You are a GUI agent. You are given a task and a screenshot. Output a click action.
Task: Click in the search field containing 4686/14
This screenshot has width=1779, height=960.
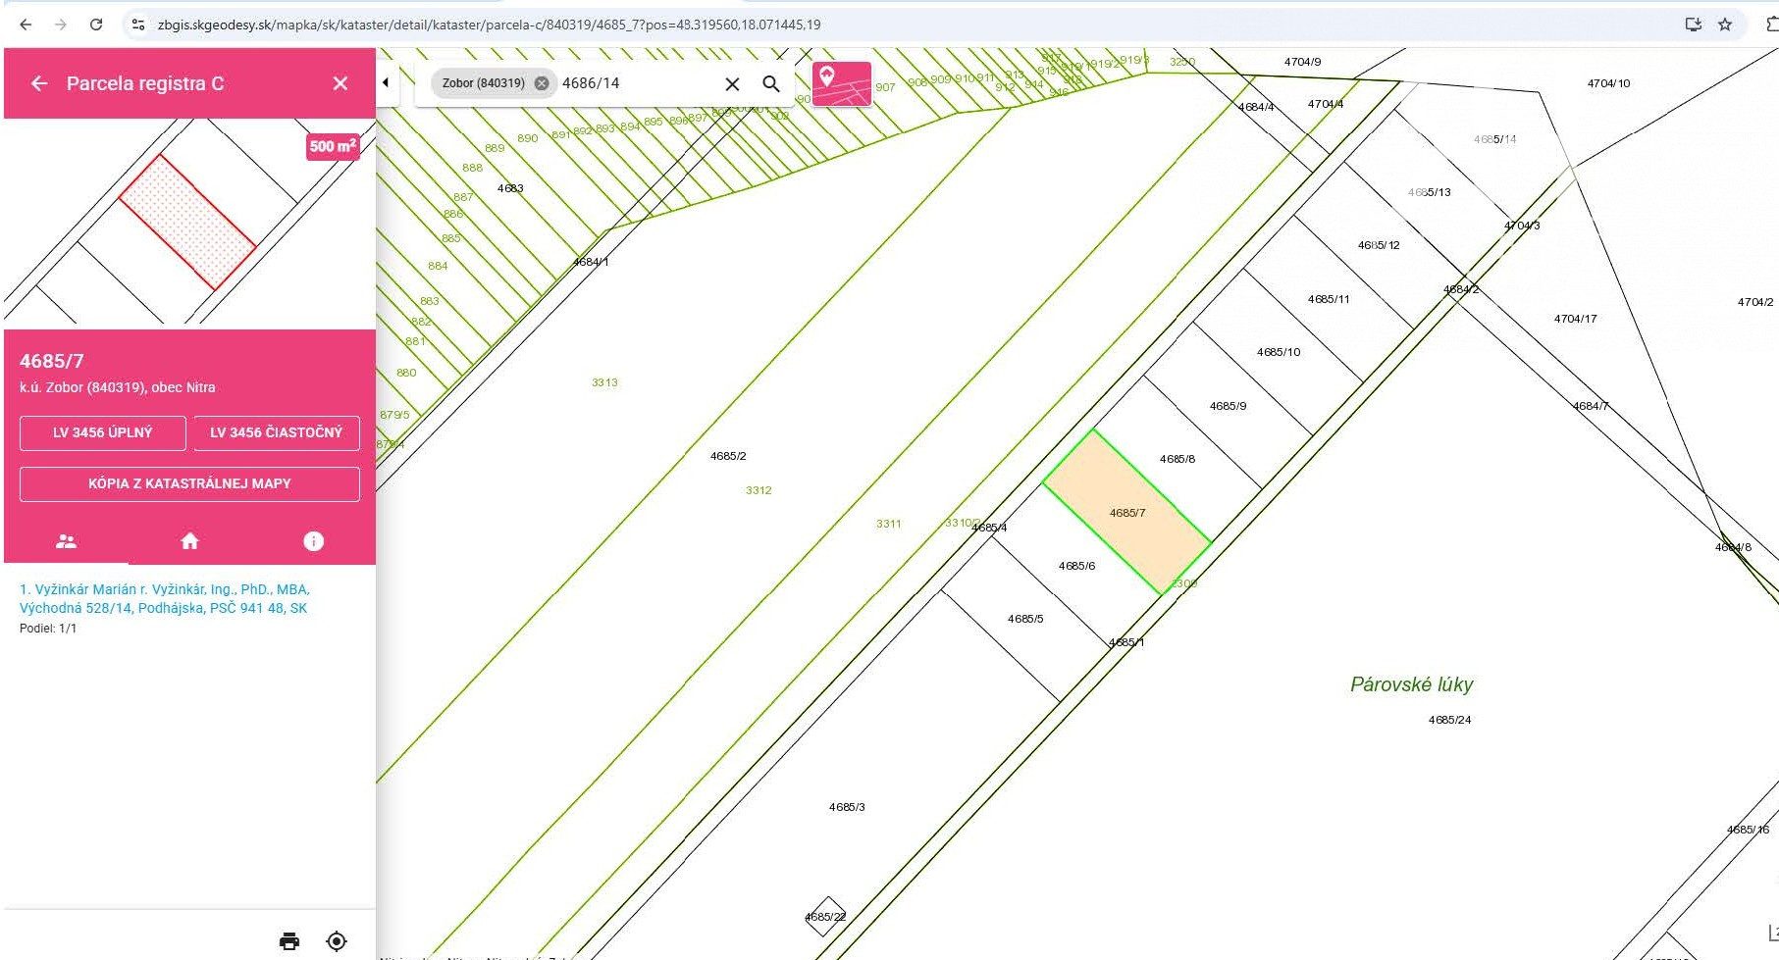[x=638, y=83]
